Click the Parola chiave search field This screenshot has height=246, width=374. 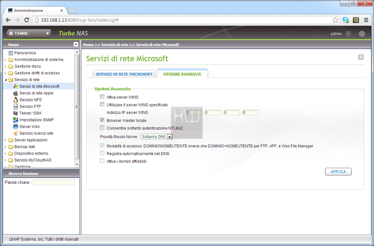54,183
